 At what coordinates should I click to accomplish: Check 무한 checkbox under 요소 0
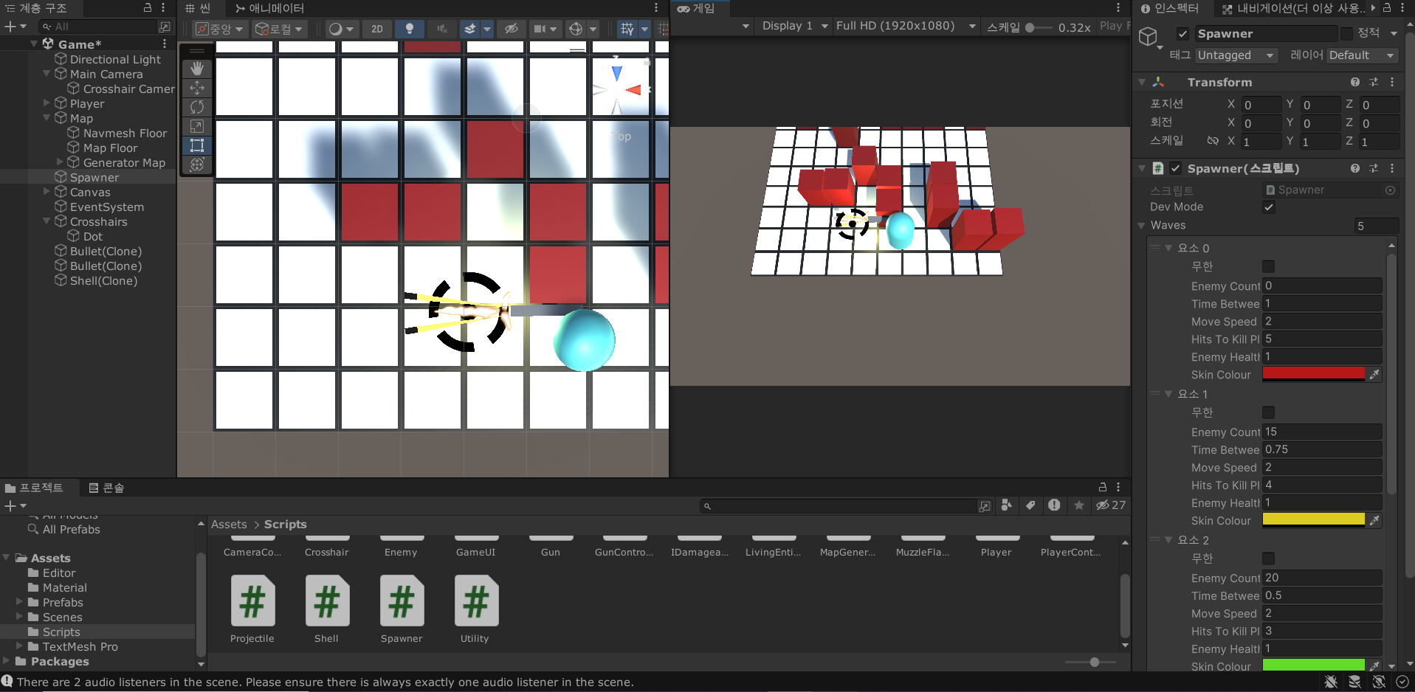1269,266
